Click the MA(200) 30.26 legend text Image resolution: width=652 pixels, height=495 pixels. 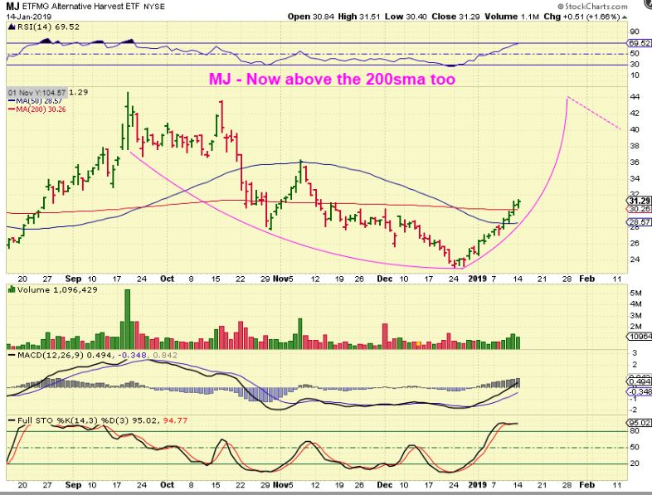41,109
